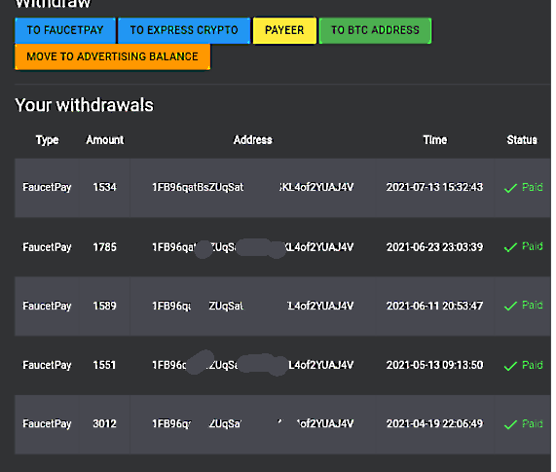The image size is (556, 472).
Task: Click the Address column header
Action: click(x=253, y=140)
